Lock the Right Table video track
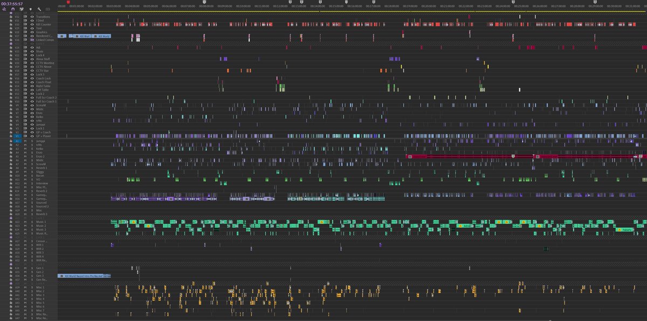The width and height of the screenshot is (647, 321). pyautogui.click(x=11, y=86)
